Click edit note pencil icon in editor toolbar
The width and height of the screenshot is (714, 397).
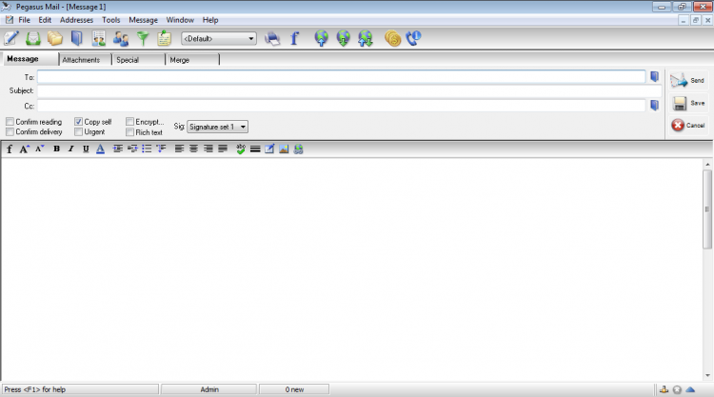(269, 149)
